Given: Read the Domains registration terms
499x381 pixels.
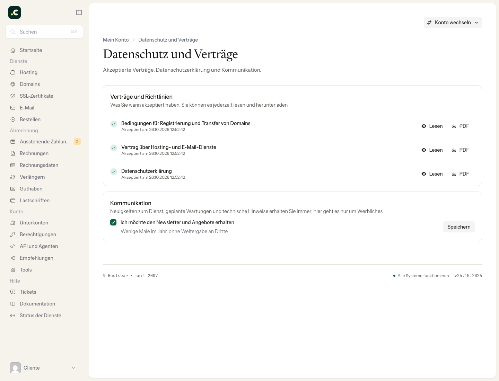Looking at the screenshot, I should point(432,126).
